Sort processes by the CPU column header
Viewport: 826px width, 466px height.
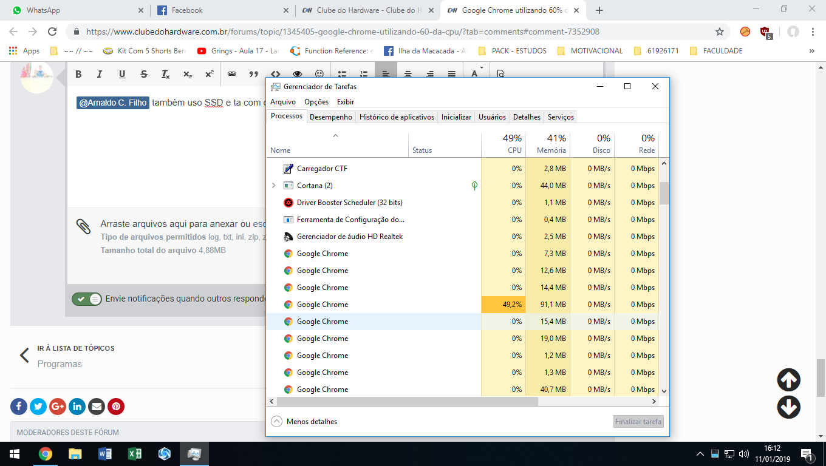pyautogui.click(x=503, y=144)
